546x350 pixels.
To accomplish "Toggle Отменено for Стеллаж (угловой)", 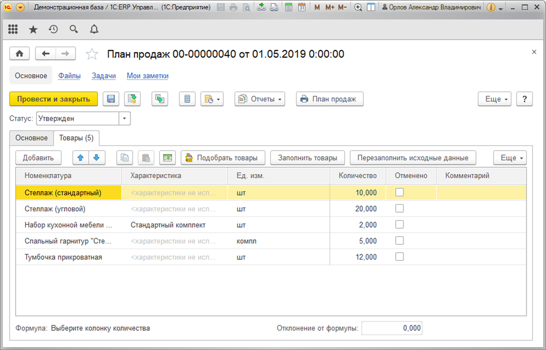I will tap(399, 208).
